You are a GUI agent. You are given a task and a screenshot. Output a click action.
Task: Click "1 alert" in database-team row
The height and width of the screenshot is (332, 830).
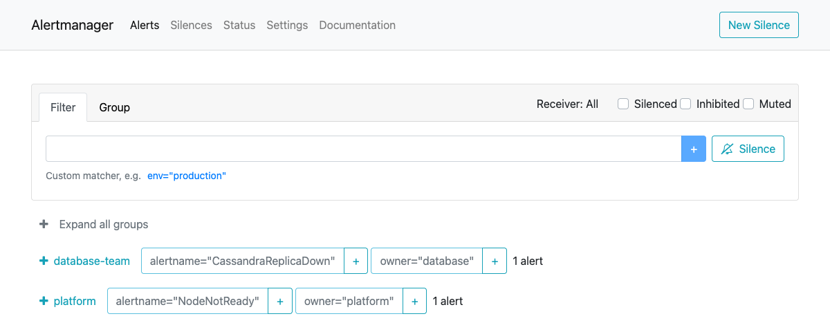coord(528,261)
